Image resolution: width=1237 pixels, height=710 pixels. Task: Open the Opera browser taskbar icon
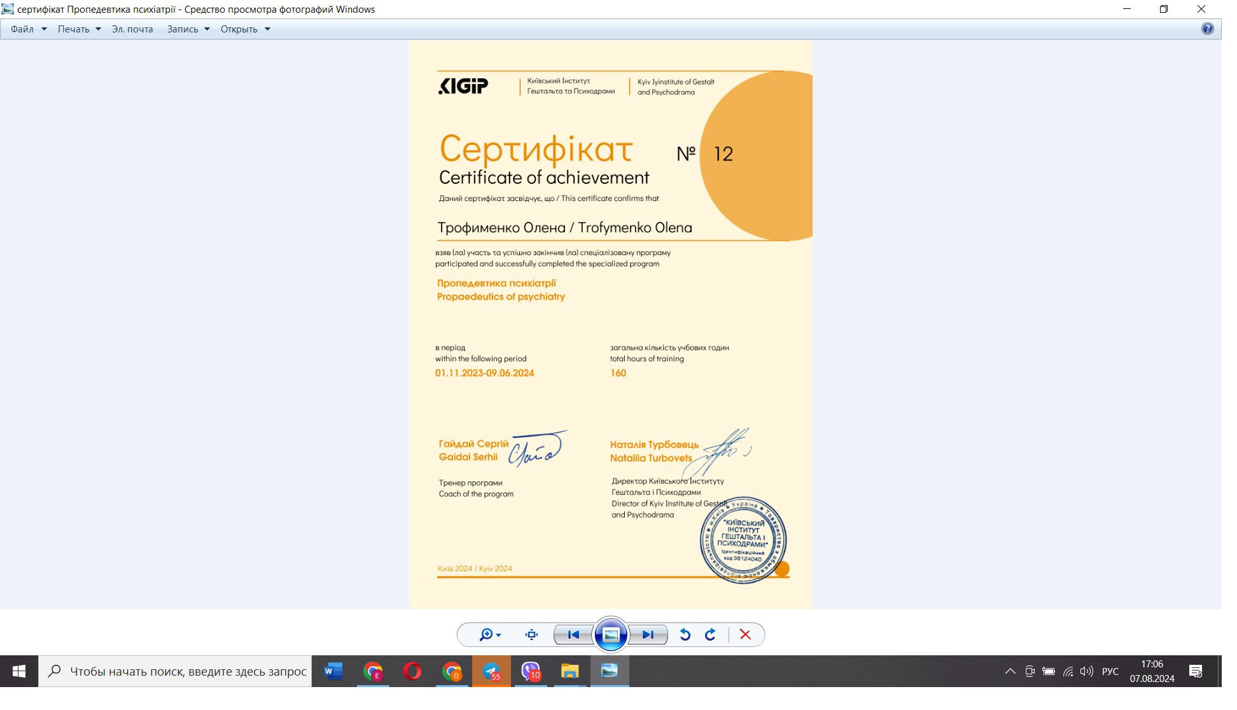point(412,671)
